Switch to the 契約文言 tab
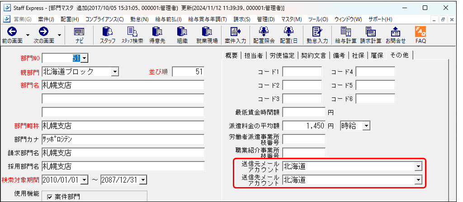 click(314, 55)
